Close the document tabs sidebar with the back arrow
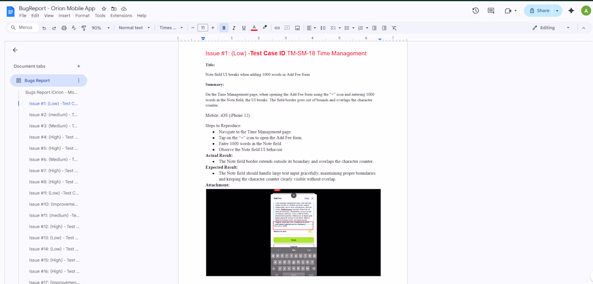This screenshot has height=284, width=593. (x=15, y=50)
